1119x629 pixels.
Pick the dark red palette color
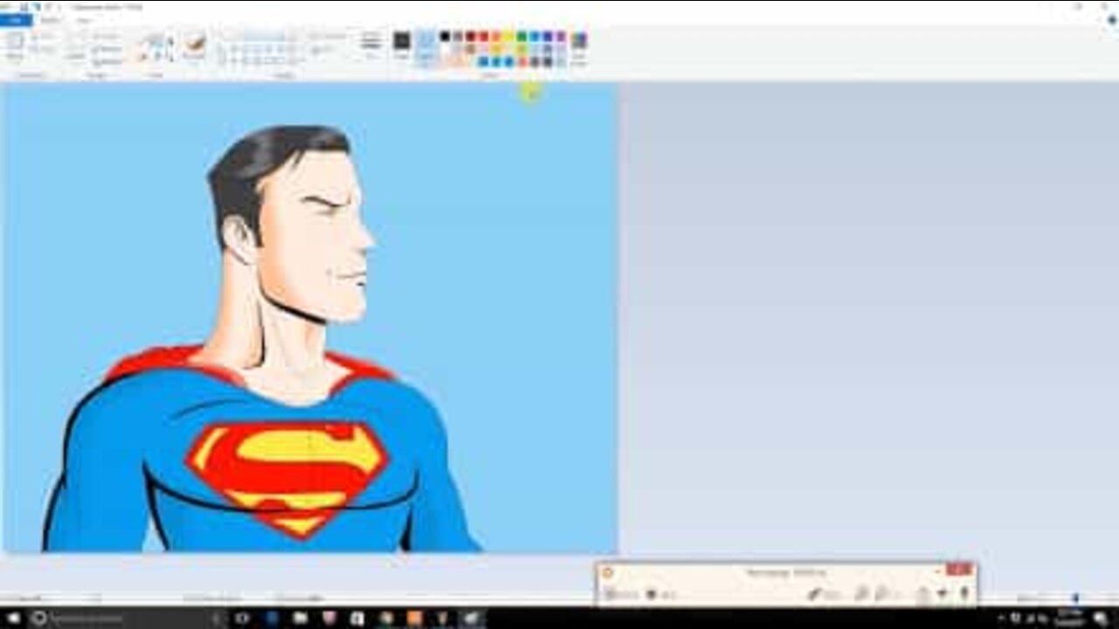click(470, 36)
